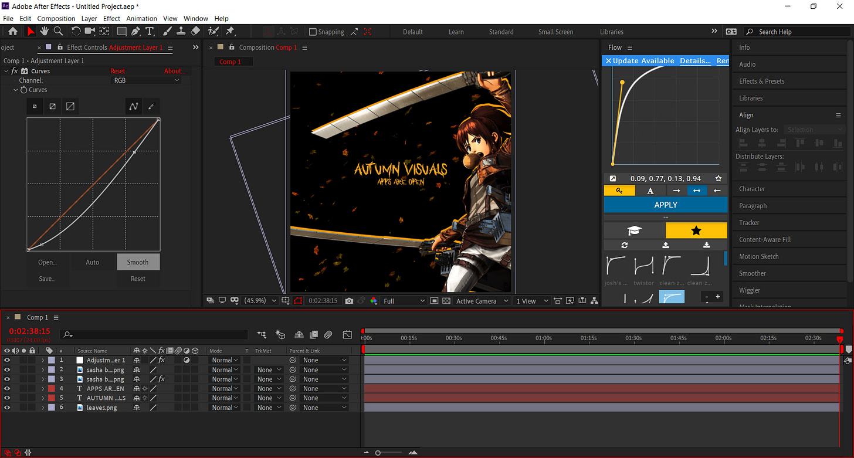Select the Zoom magnifier tool

click(58, 32)
